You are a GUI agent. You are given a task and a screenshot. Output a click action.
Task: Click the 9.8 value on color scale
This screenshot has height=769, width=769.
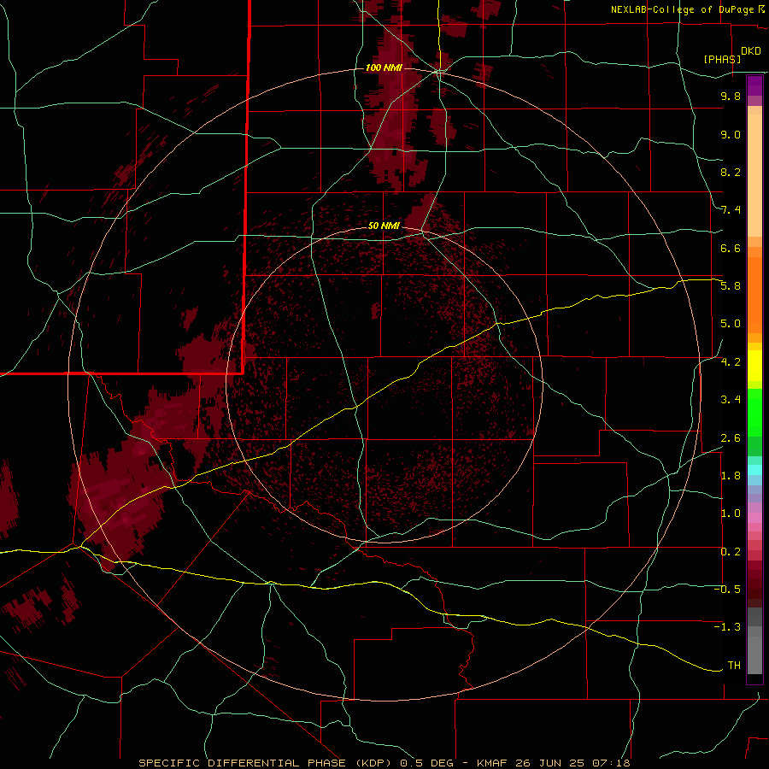click(x=731, y=96)
